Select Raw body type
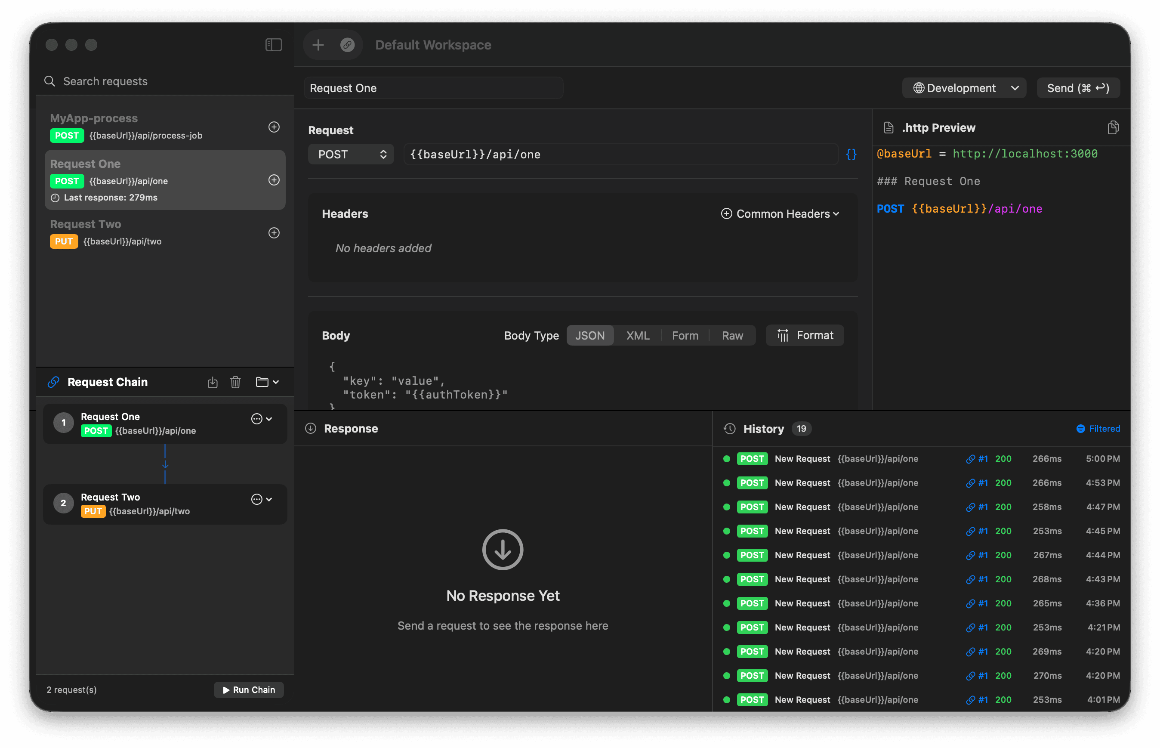 [732, 336]
